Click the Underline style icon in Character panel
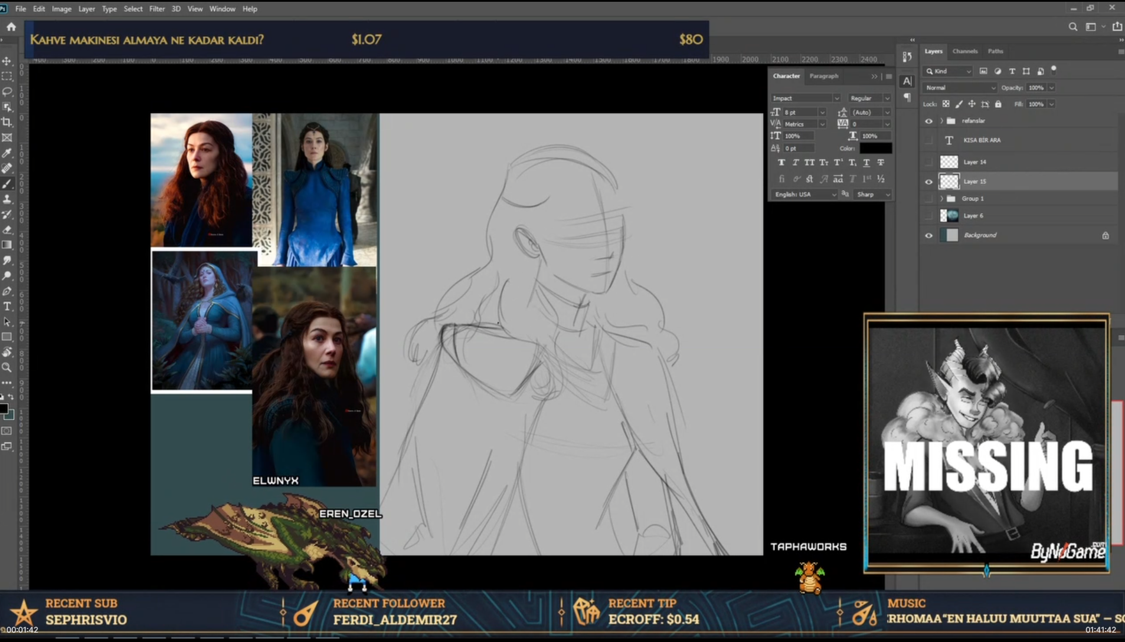1125x642 pixels. pos(866,162)
